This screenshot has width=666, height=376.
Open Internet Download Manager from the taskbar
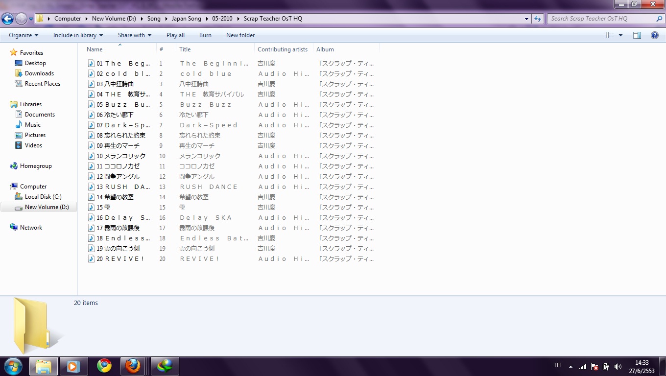coord(165,366)
